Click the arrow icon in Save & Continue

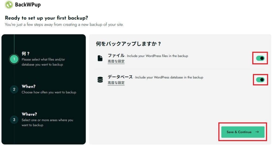(257, 132)
